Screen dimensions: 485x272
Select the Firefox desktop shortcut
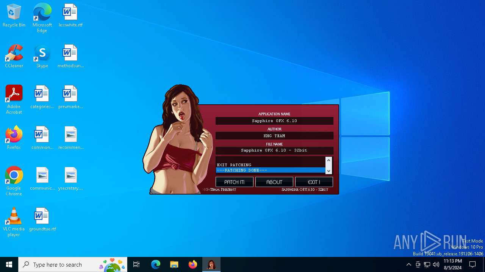pos(14,138)
